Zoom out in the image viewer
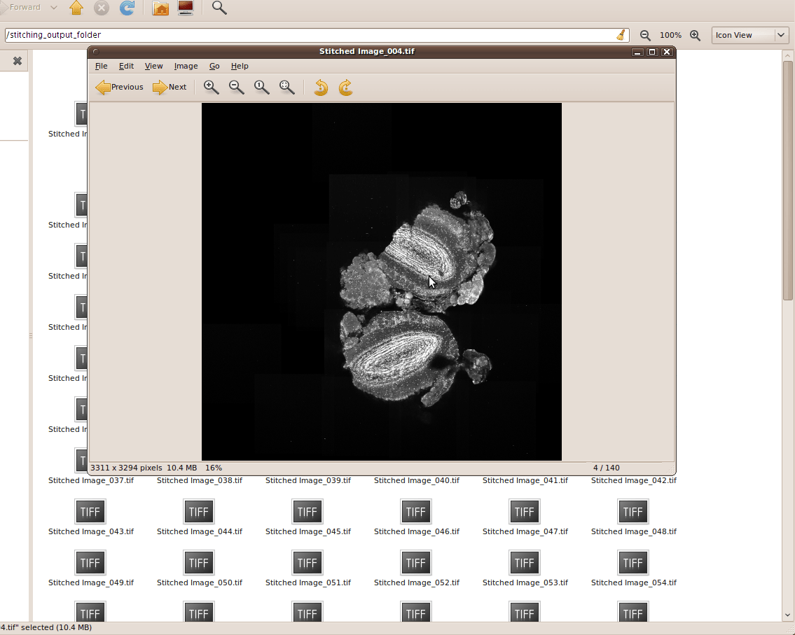 click(x=236, y=87)
